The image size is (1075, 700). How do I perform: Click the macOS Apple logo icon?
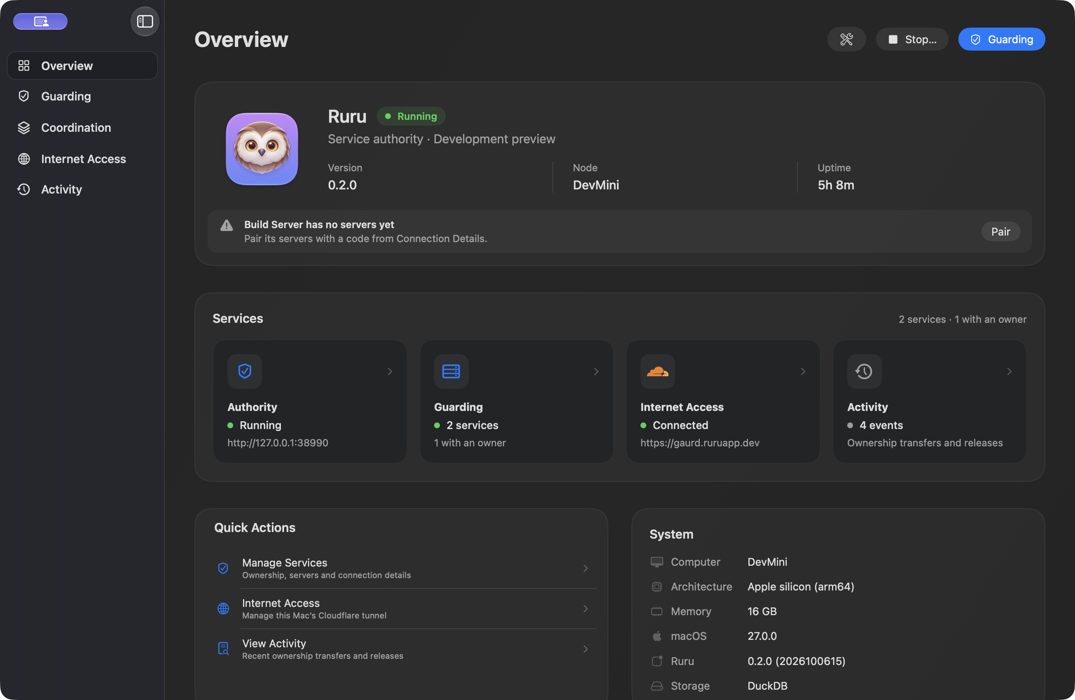657,636
